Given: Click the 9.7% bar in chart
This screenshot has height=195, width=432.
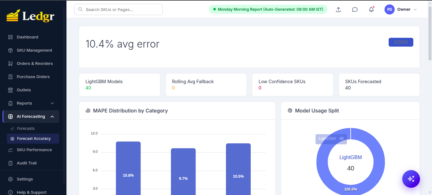Looking at the screenshot, I should coord(183,172).
